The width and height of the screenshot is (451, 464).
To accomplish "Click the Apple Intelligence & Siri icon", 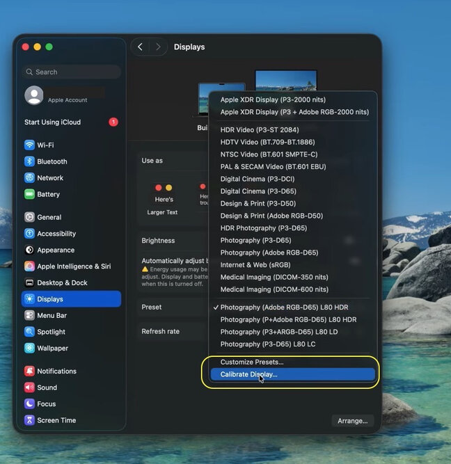I will 29,266.
